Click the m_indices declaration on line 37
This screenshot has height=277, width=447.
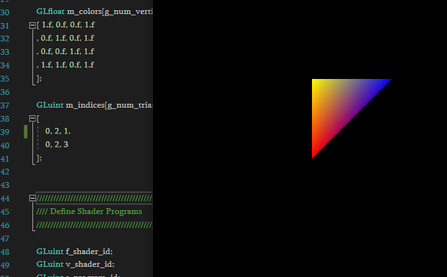94,105
